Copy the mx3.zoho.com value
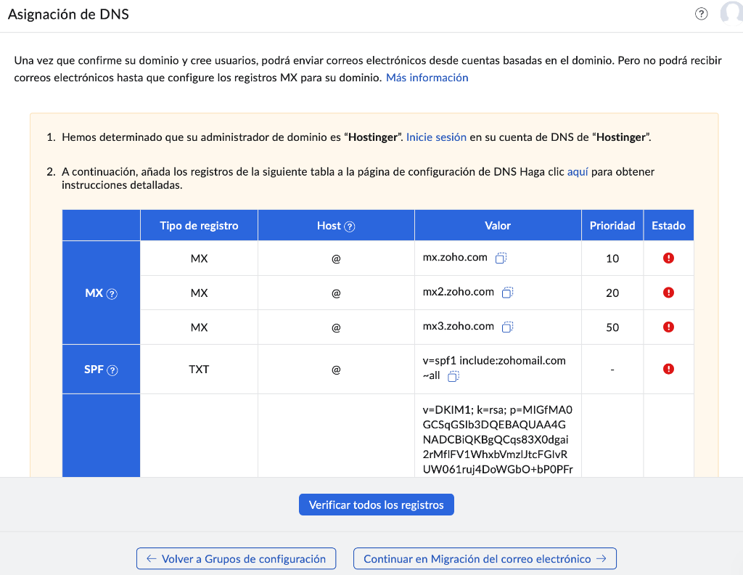The width and height of the screenshot is (743, 575). 508,327
